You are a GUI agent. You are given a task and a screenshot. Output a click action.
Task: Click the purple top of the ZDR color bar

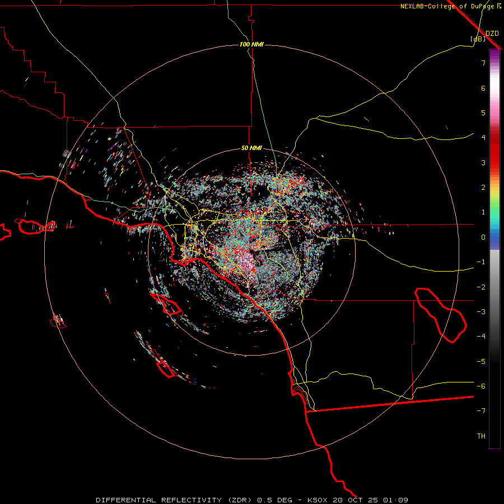point(494,55)
